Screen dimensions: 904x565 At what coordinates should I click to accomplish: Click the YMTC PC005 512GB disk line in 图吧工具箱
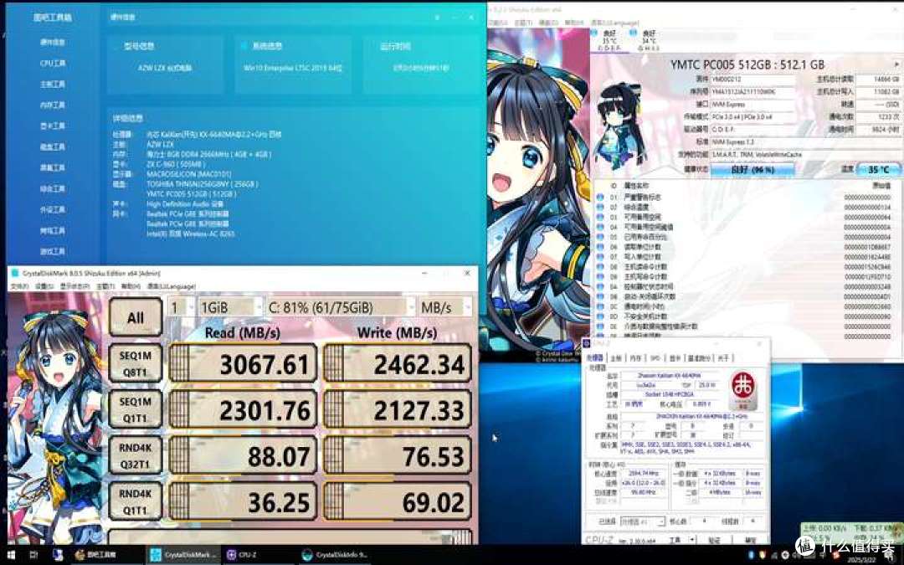click(192, 194)
